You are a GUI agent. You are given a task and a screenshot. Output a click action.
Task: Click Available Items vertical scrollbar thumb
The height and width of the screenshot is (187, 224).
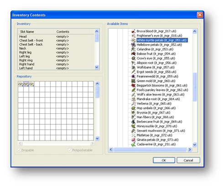pos(194,87)
